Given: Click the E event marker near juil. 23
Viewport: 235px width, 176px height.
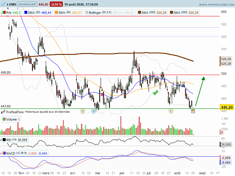Looking at the screenshot, I should (171, 111).
